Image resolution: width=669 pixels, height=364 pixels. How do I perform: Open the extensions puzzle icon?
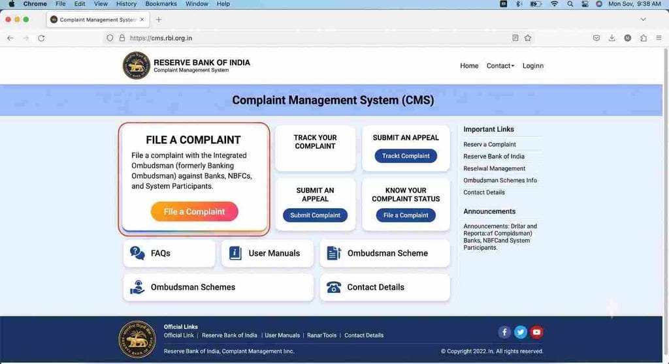click(x=644, y=38)
